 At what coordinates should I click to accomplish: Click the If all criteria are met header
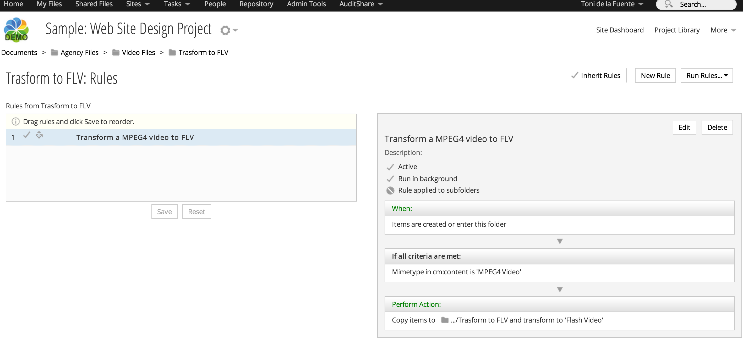coord(559,256)
